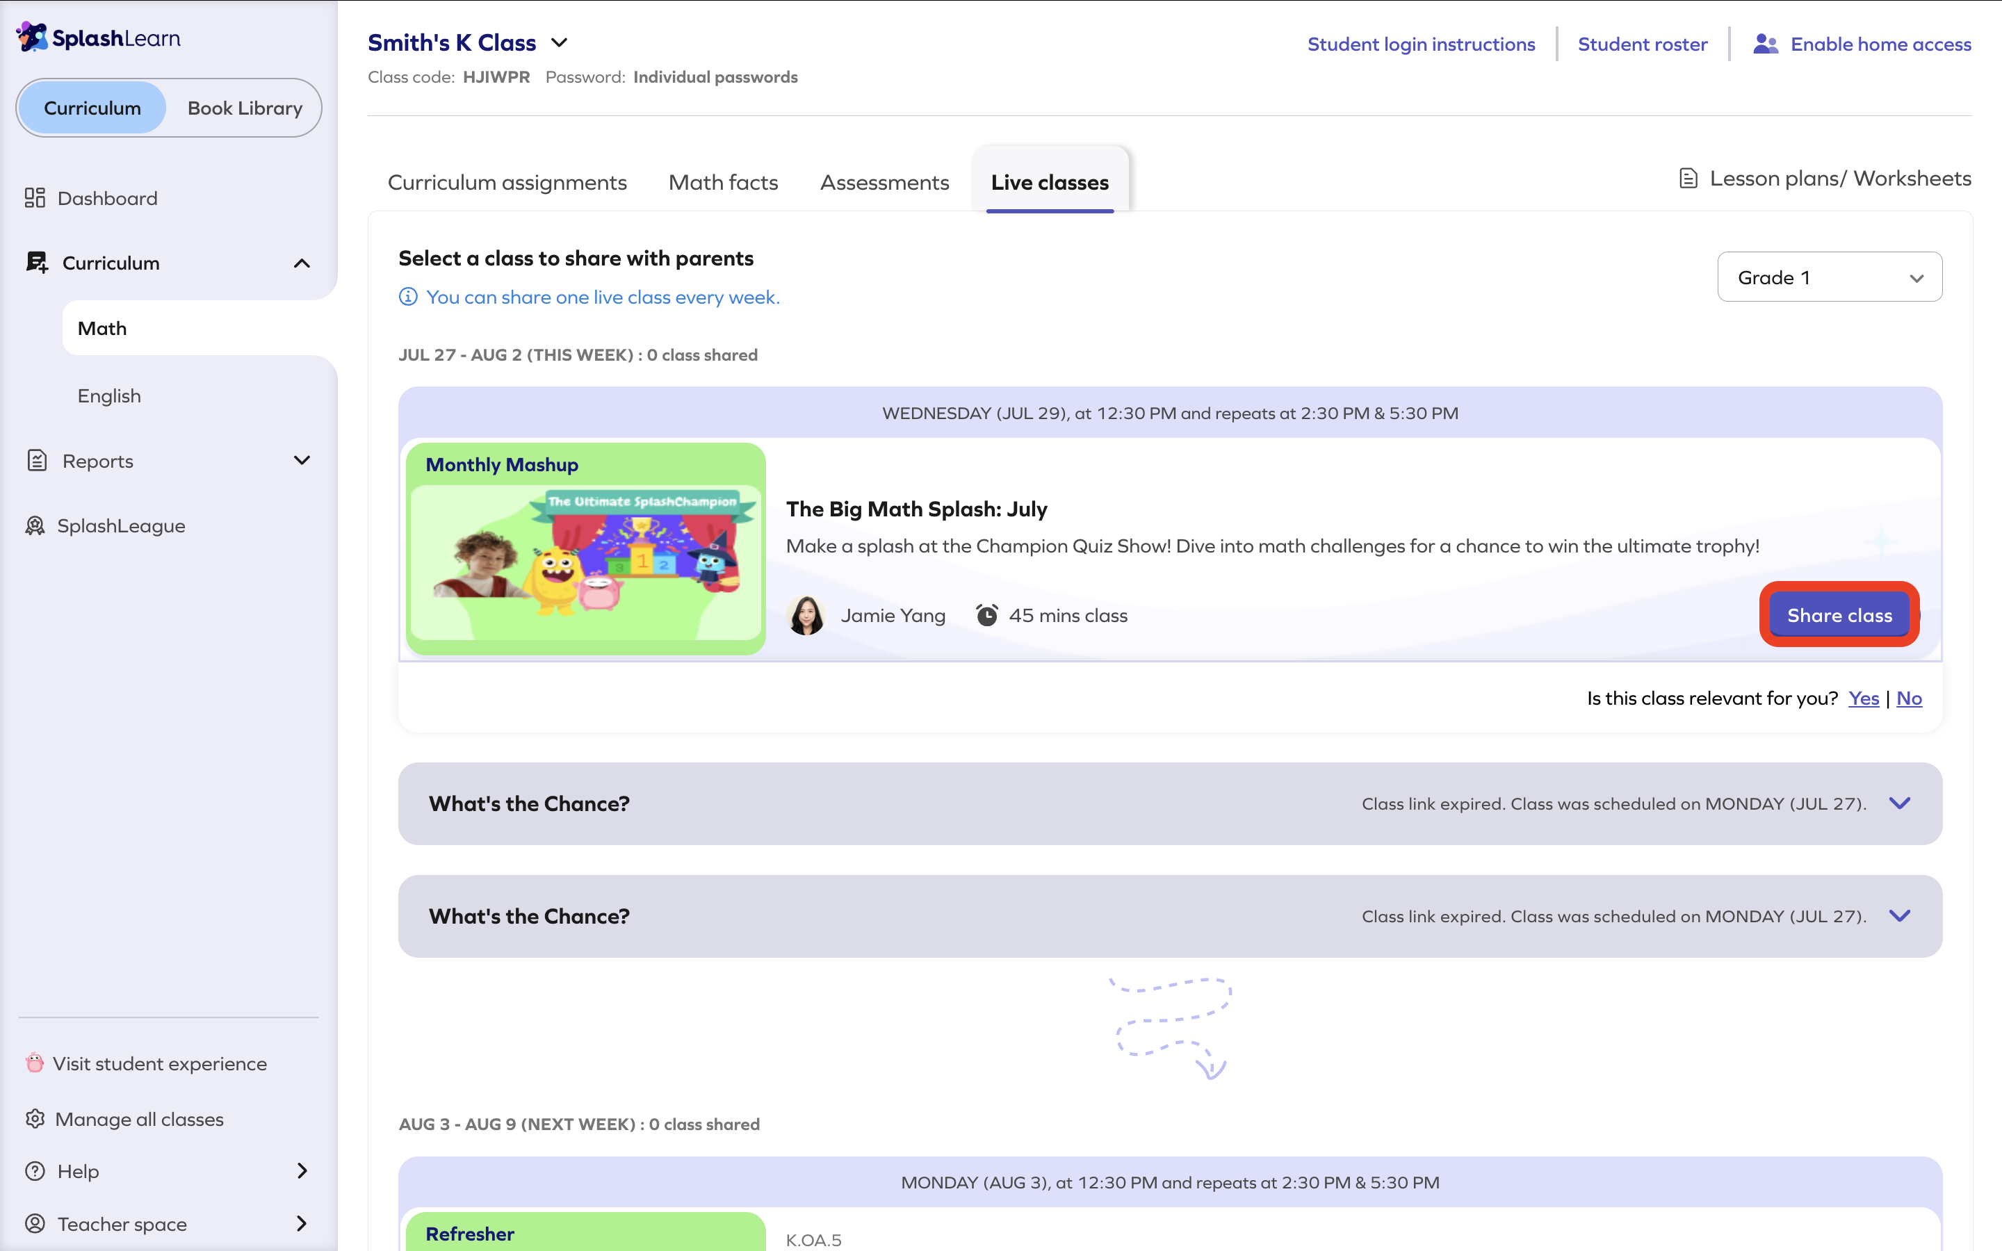Expand the Teacher space submenu arrow
Screen dimensions: 2002x1251
coord(302,1223)
